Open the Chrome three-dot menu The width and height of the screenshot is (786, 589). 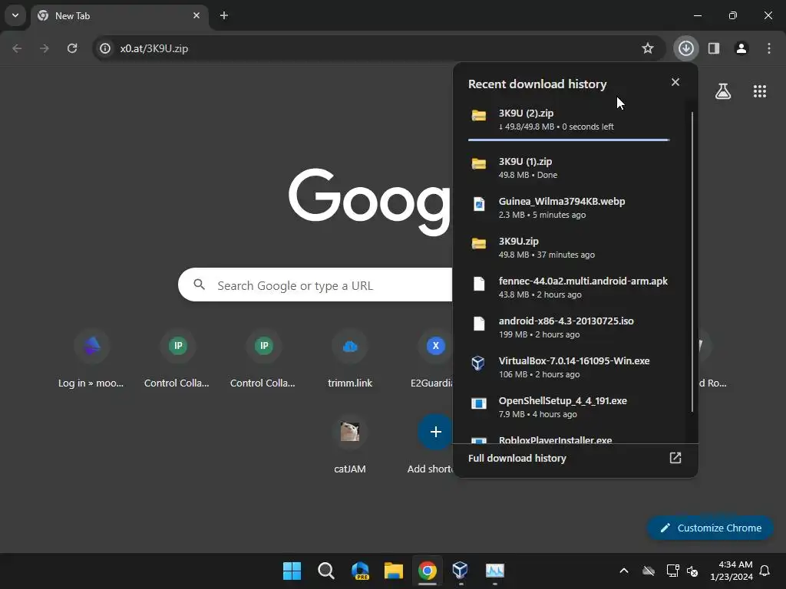click(769, 48)
